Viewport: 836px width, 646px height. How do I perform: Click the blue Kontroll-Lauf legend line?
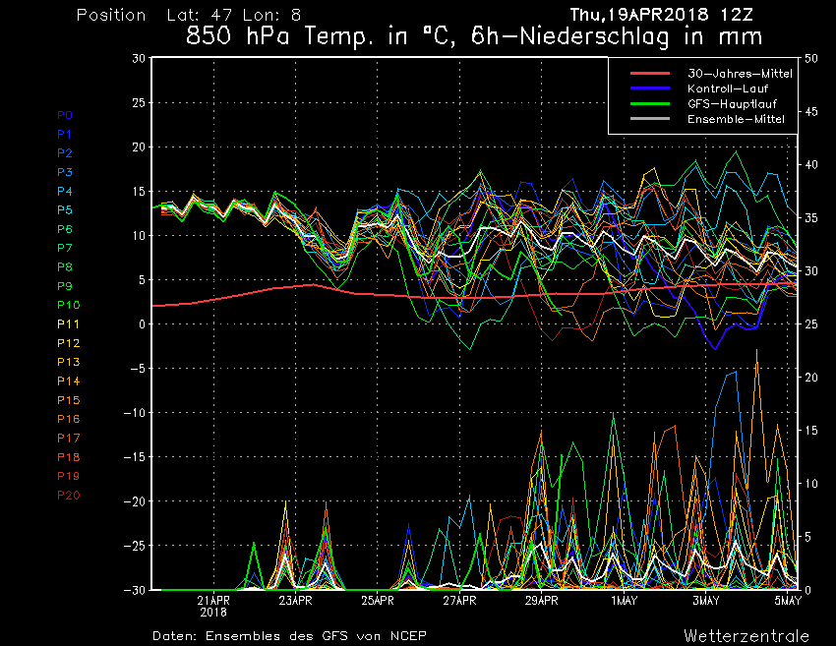[649, 88]
